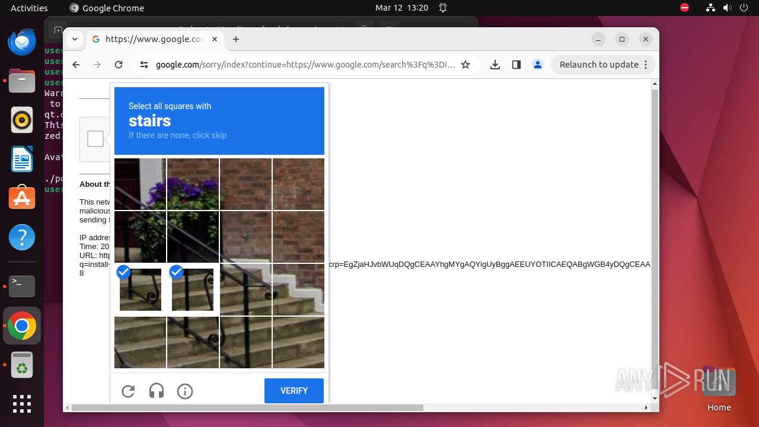This screenshot has width=759, height=427.
Task: Deselect the second checked stairs tile
Action: click(x=193, y=290)
